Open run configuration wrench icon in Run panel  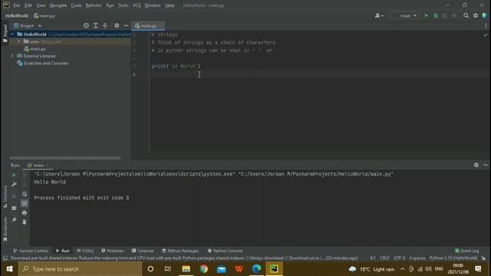click(x=14, y=185)
